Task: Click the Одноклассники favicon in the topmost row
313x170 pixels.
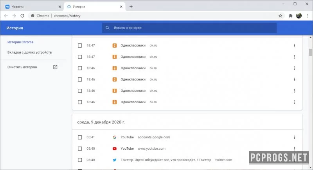Action: pos(115,45)
